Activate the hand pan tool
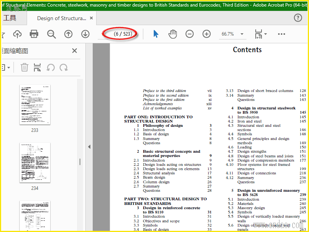The height and width of the screenshot is (232, 309). [x=173, y=34]
